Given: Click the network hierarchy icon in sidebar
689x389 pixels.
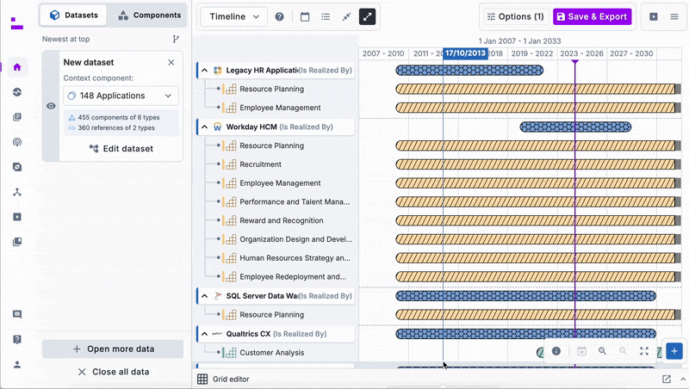Looking at the screenshot, I should (17, 192).
